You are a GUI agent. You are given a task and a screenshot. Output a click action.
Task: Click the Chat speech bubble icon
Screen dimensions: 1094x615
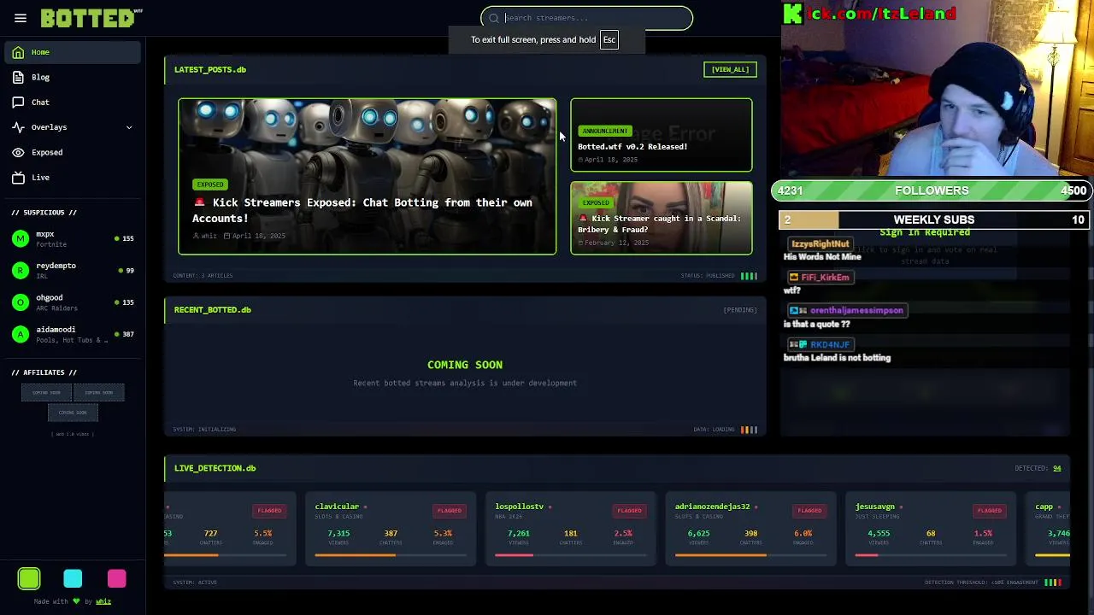pyautogui.click(x=18, y=102)
